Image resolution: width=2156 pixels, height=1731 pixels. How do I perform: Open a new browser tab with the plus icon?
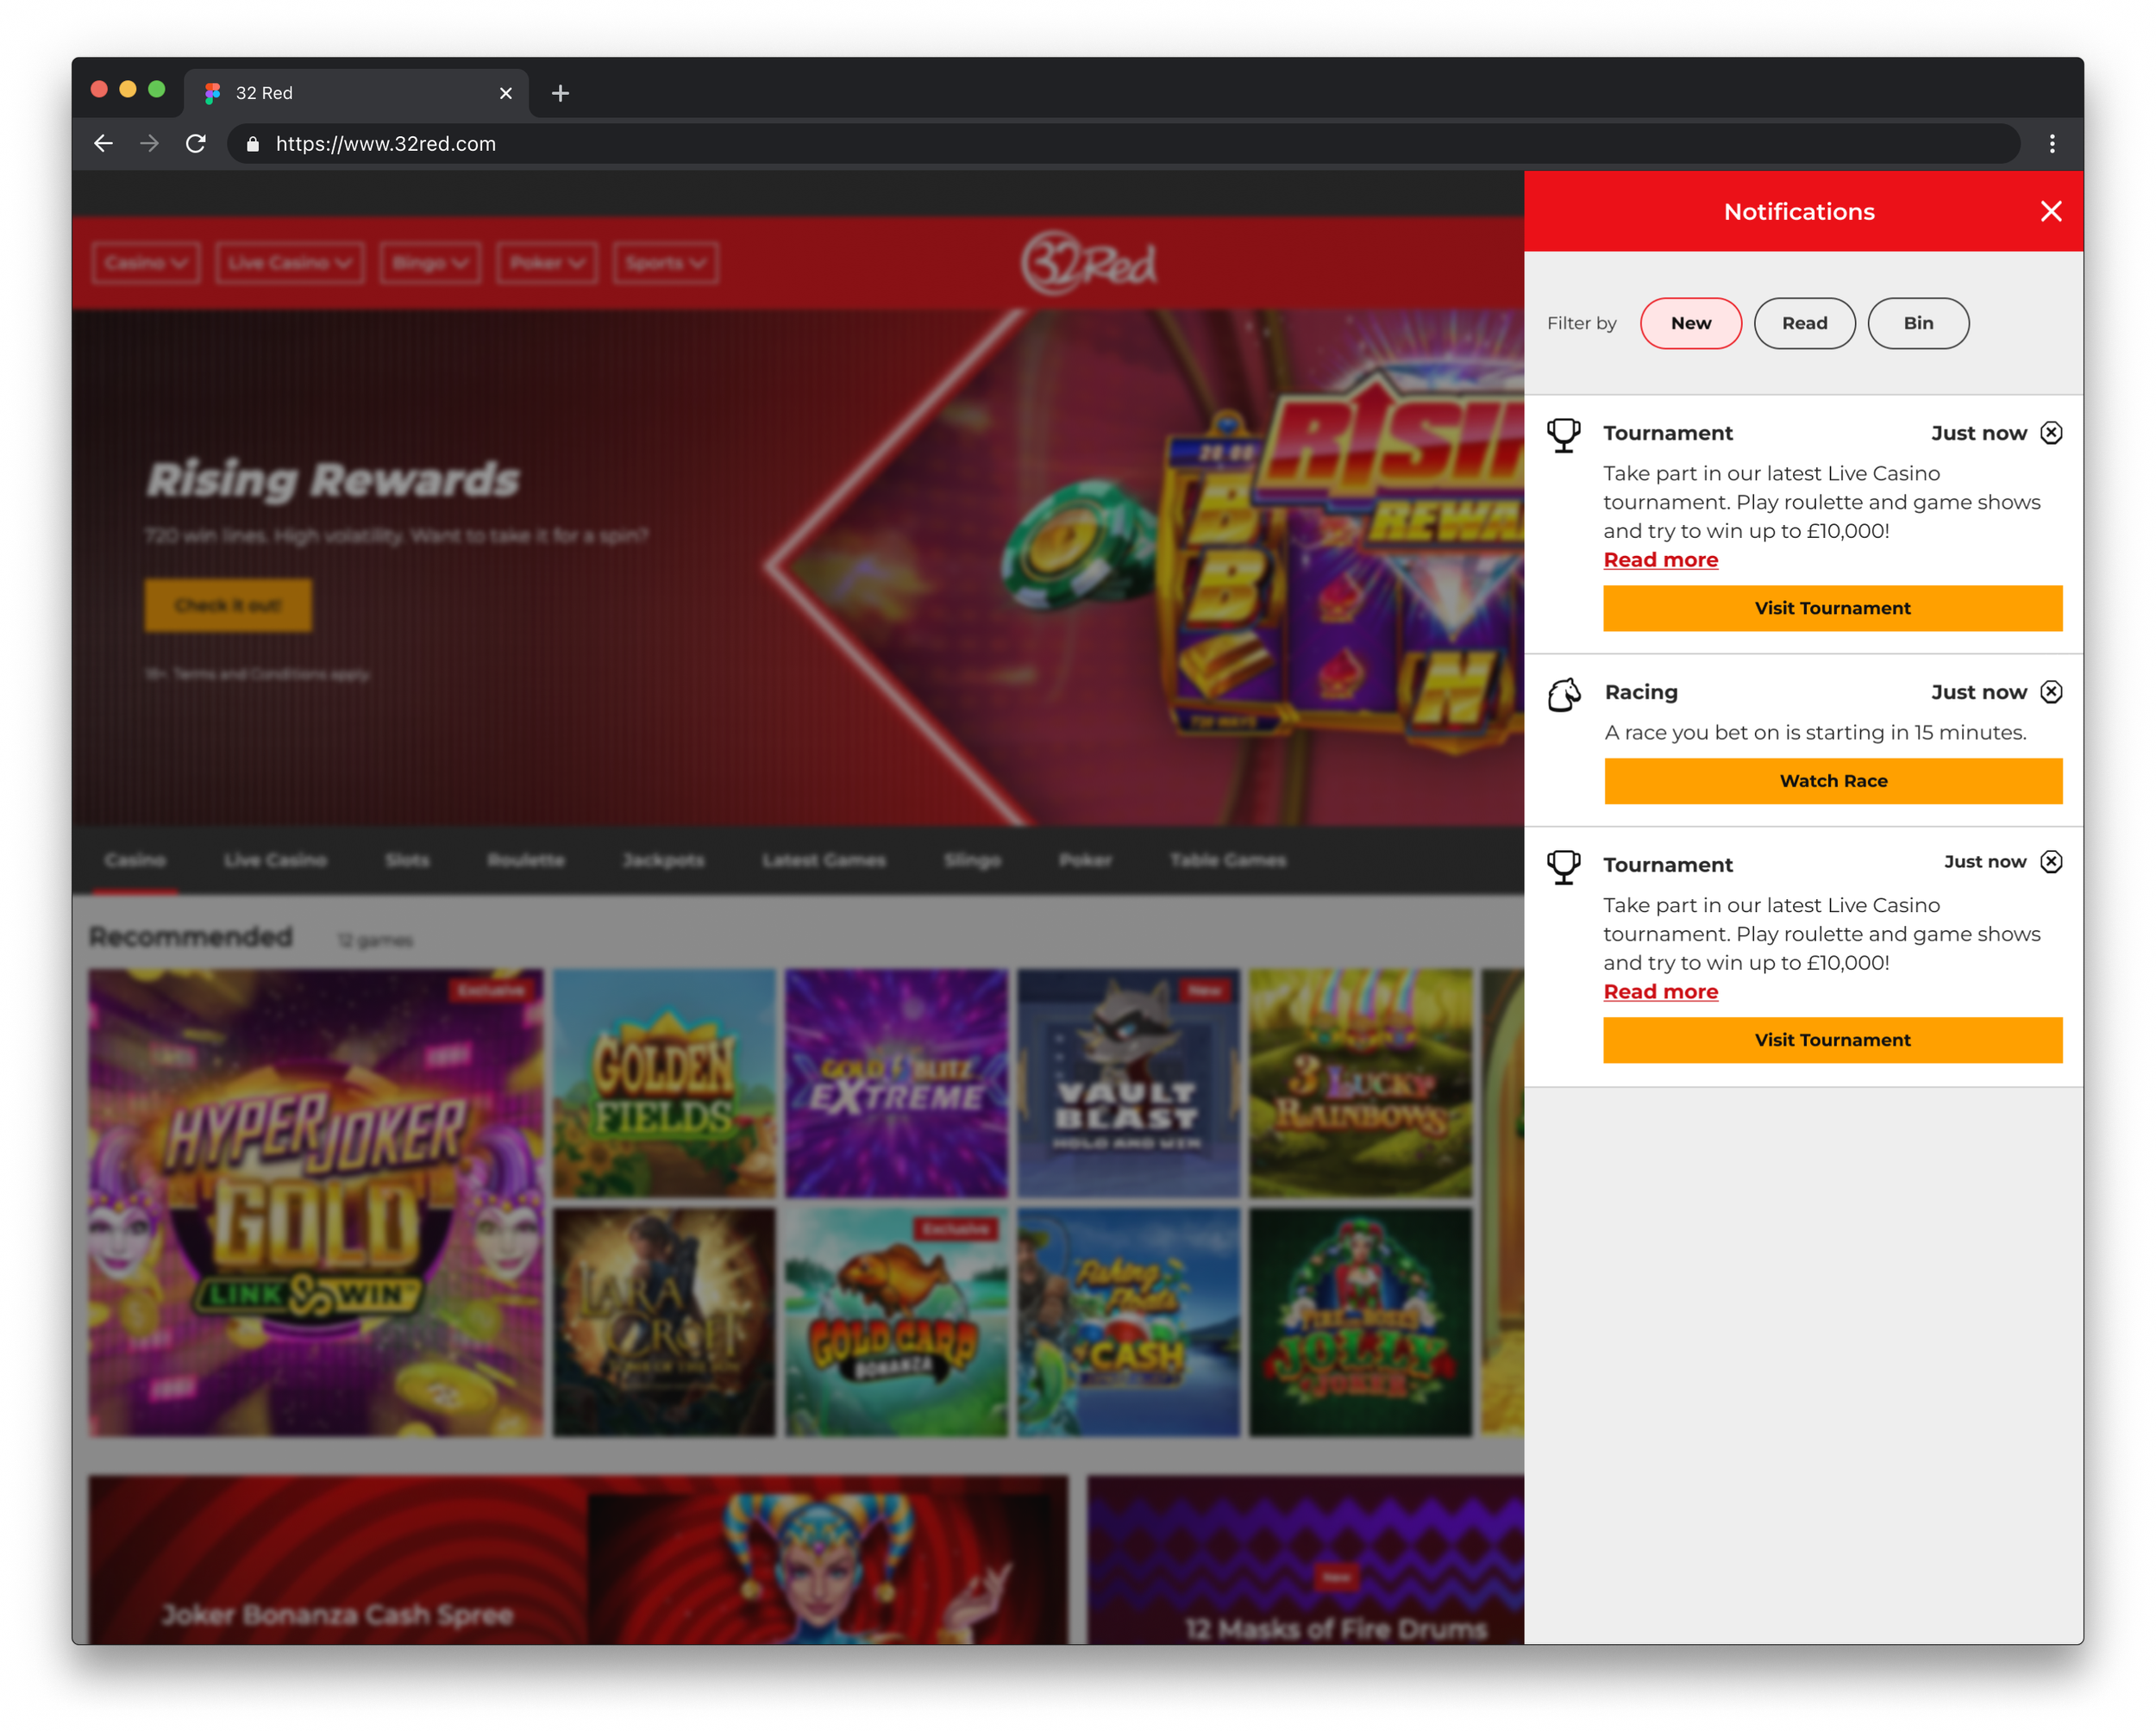click(x=560, y=93)
